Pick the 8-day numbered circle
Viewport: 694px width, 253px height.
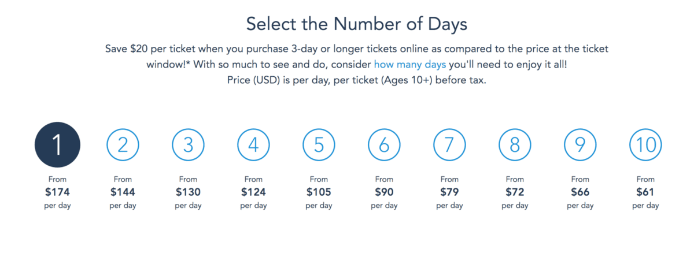coord(515,144)
